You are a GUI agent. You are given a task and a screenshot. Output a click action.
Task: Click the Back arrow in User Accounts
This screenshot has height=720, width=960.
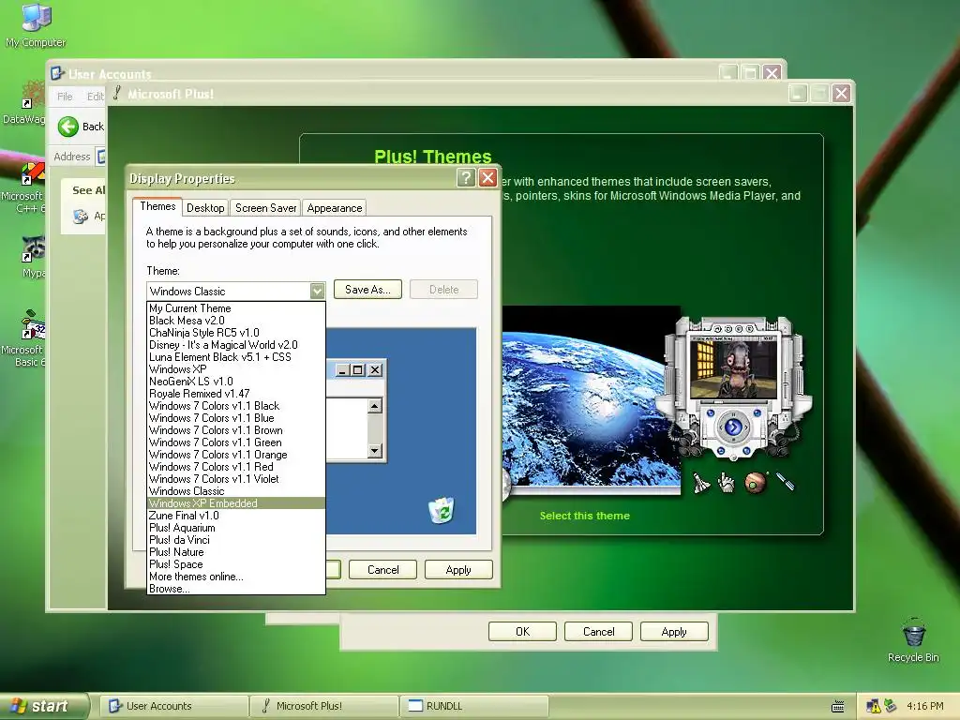click(x=68, y=127)
